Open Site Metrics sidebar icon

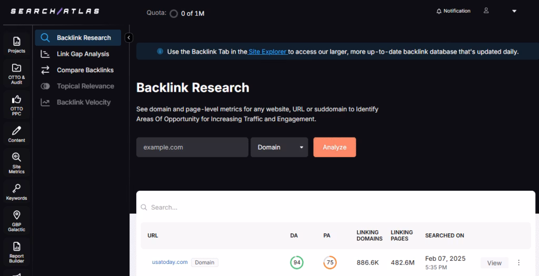click(x=16, y=162)
